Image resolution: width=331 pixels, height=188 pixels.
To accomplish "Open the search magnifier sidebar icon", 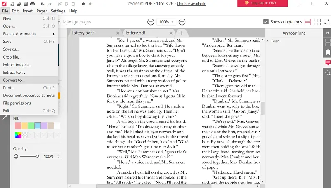I will coord(328,73).
